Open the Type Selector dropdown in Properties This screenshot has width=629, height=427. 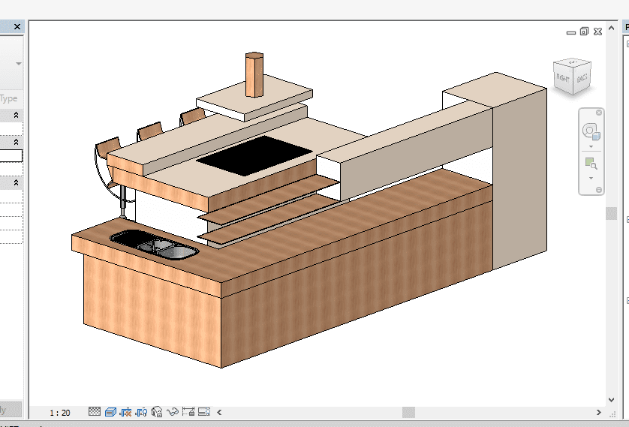[x=18, y=64]
